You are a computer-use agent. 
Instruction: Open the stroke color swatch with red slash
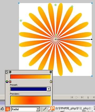(x=49, y=109)
